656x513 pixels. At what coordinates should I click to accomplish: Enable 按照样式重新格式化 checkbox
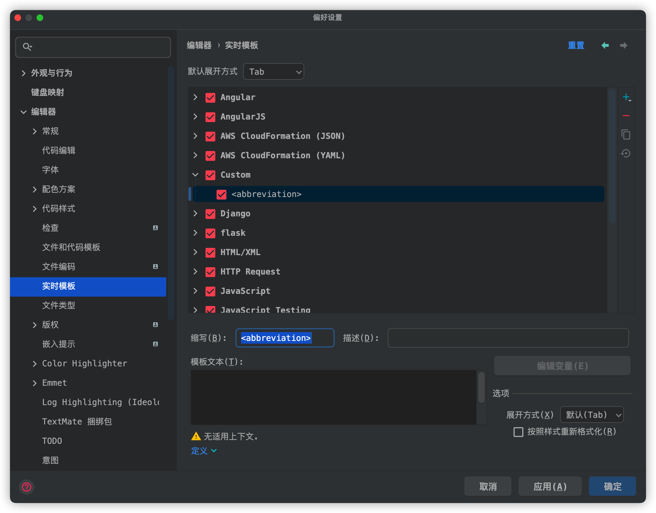(518, 432)
